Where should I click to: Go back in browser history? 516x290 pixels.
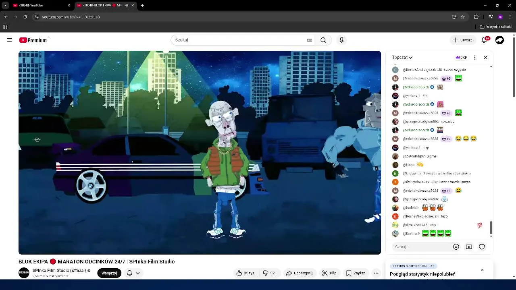point(6,17)
